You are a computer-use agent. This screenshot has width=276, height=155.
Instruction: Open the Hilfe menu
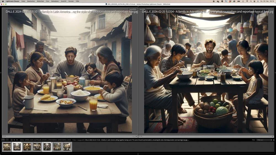pyautogui.click(x=78, y=1)
